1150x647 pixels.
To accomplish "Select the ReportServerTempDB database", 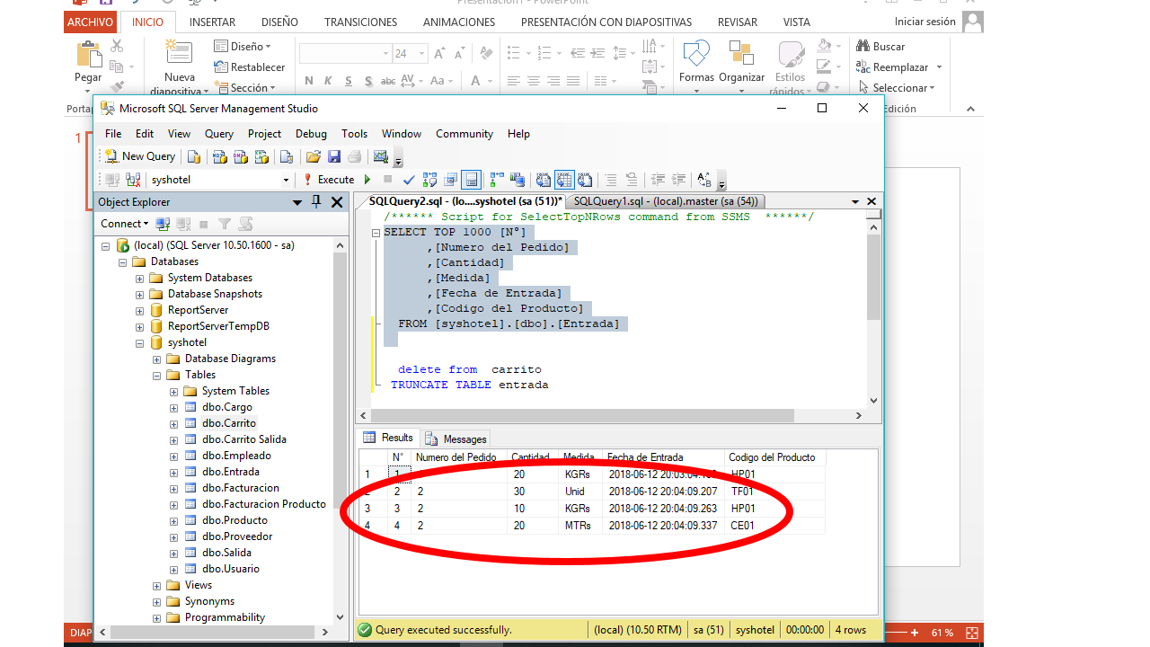I will [218, 326].
